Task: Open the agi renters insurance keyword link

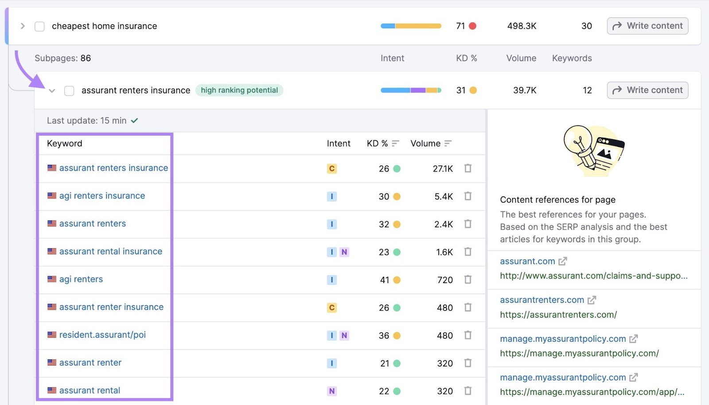Action: [x=102, y=196]
